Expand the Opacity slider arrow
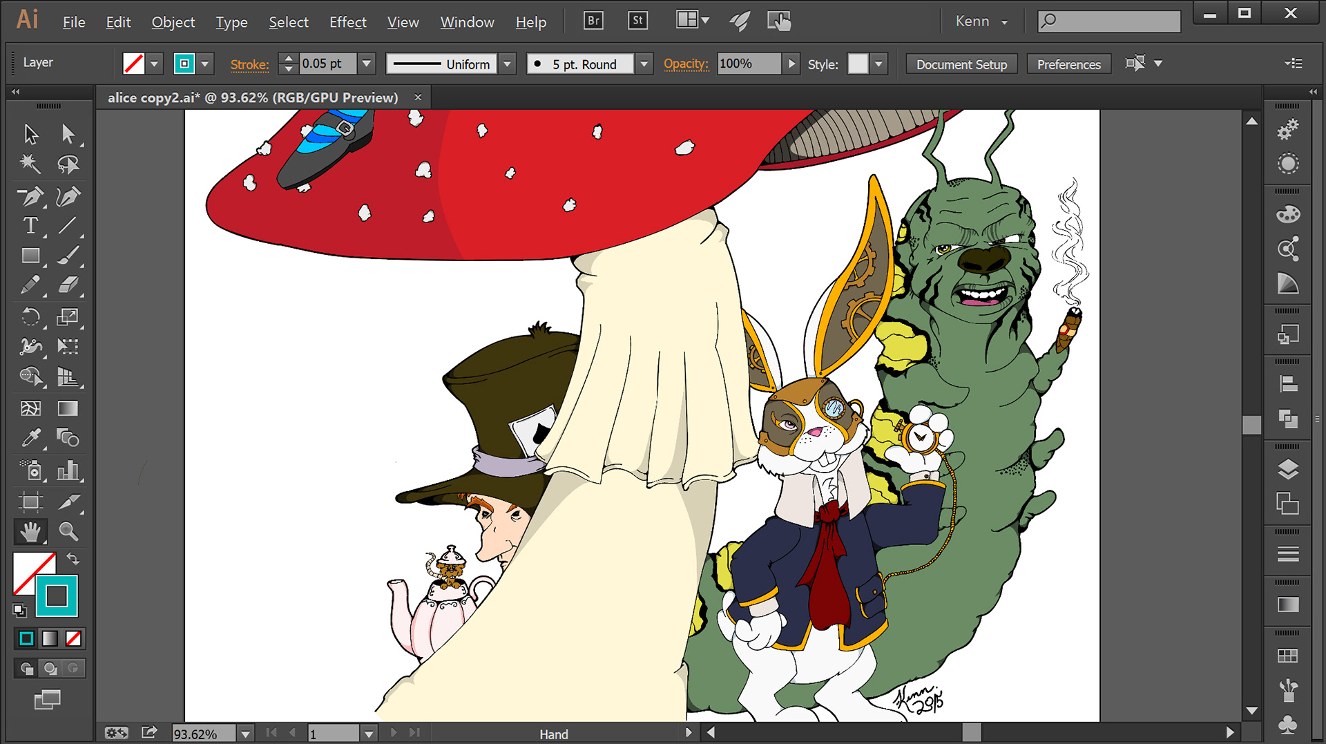Viewport: 1326px width, 744px height. (x=791, y=64)
